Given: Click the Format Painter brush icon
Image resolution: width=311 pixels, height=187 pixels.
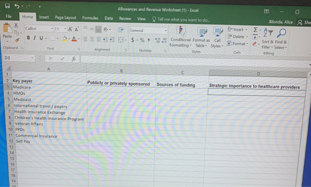Looking at the screenshot, I should click(x=17, y=40).
